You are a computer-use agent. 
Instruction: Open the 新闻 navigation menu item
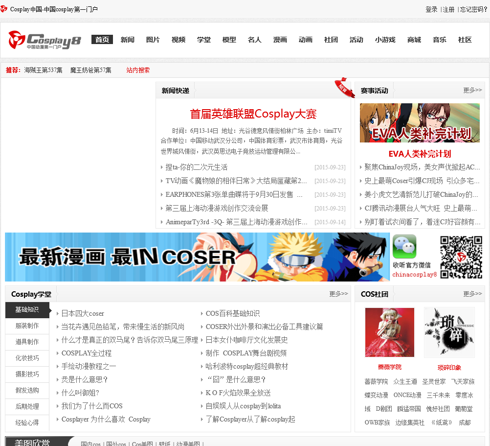click(x=128, y=40)
